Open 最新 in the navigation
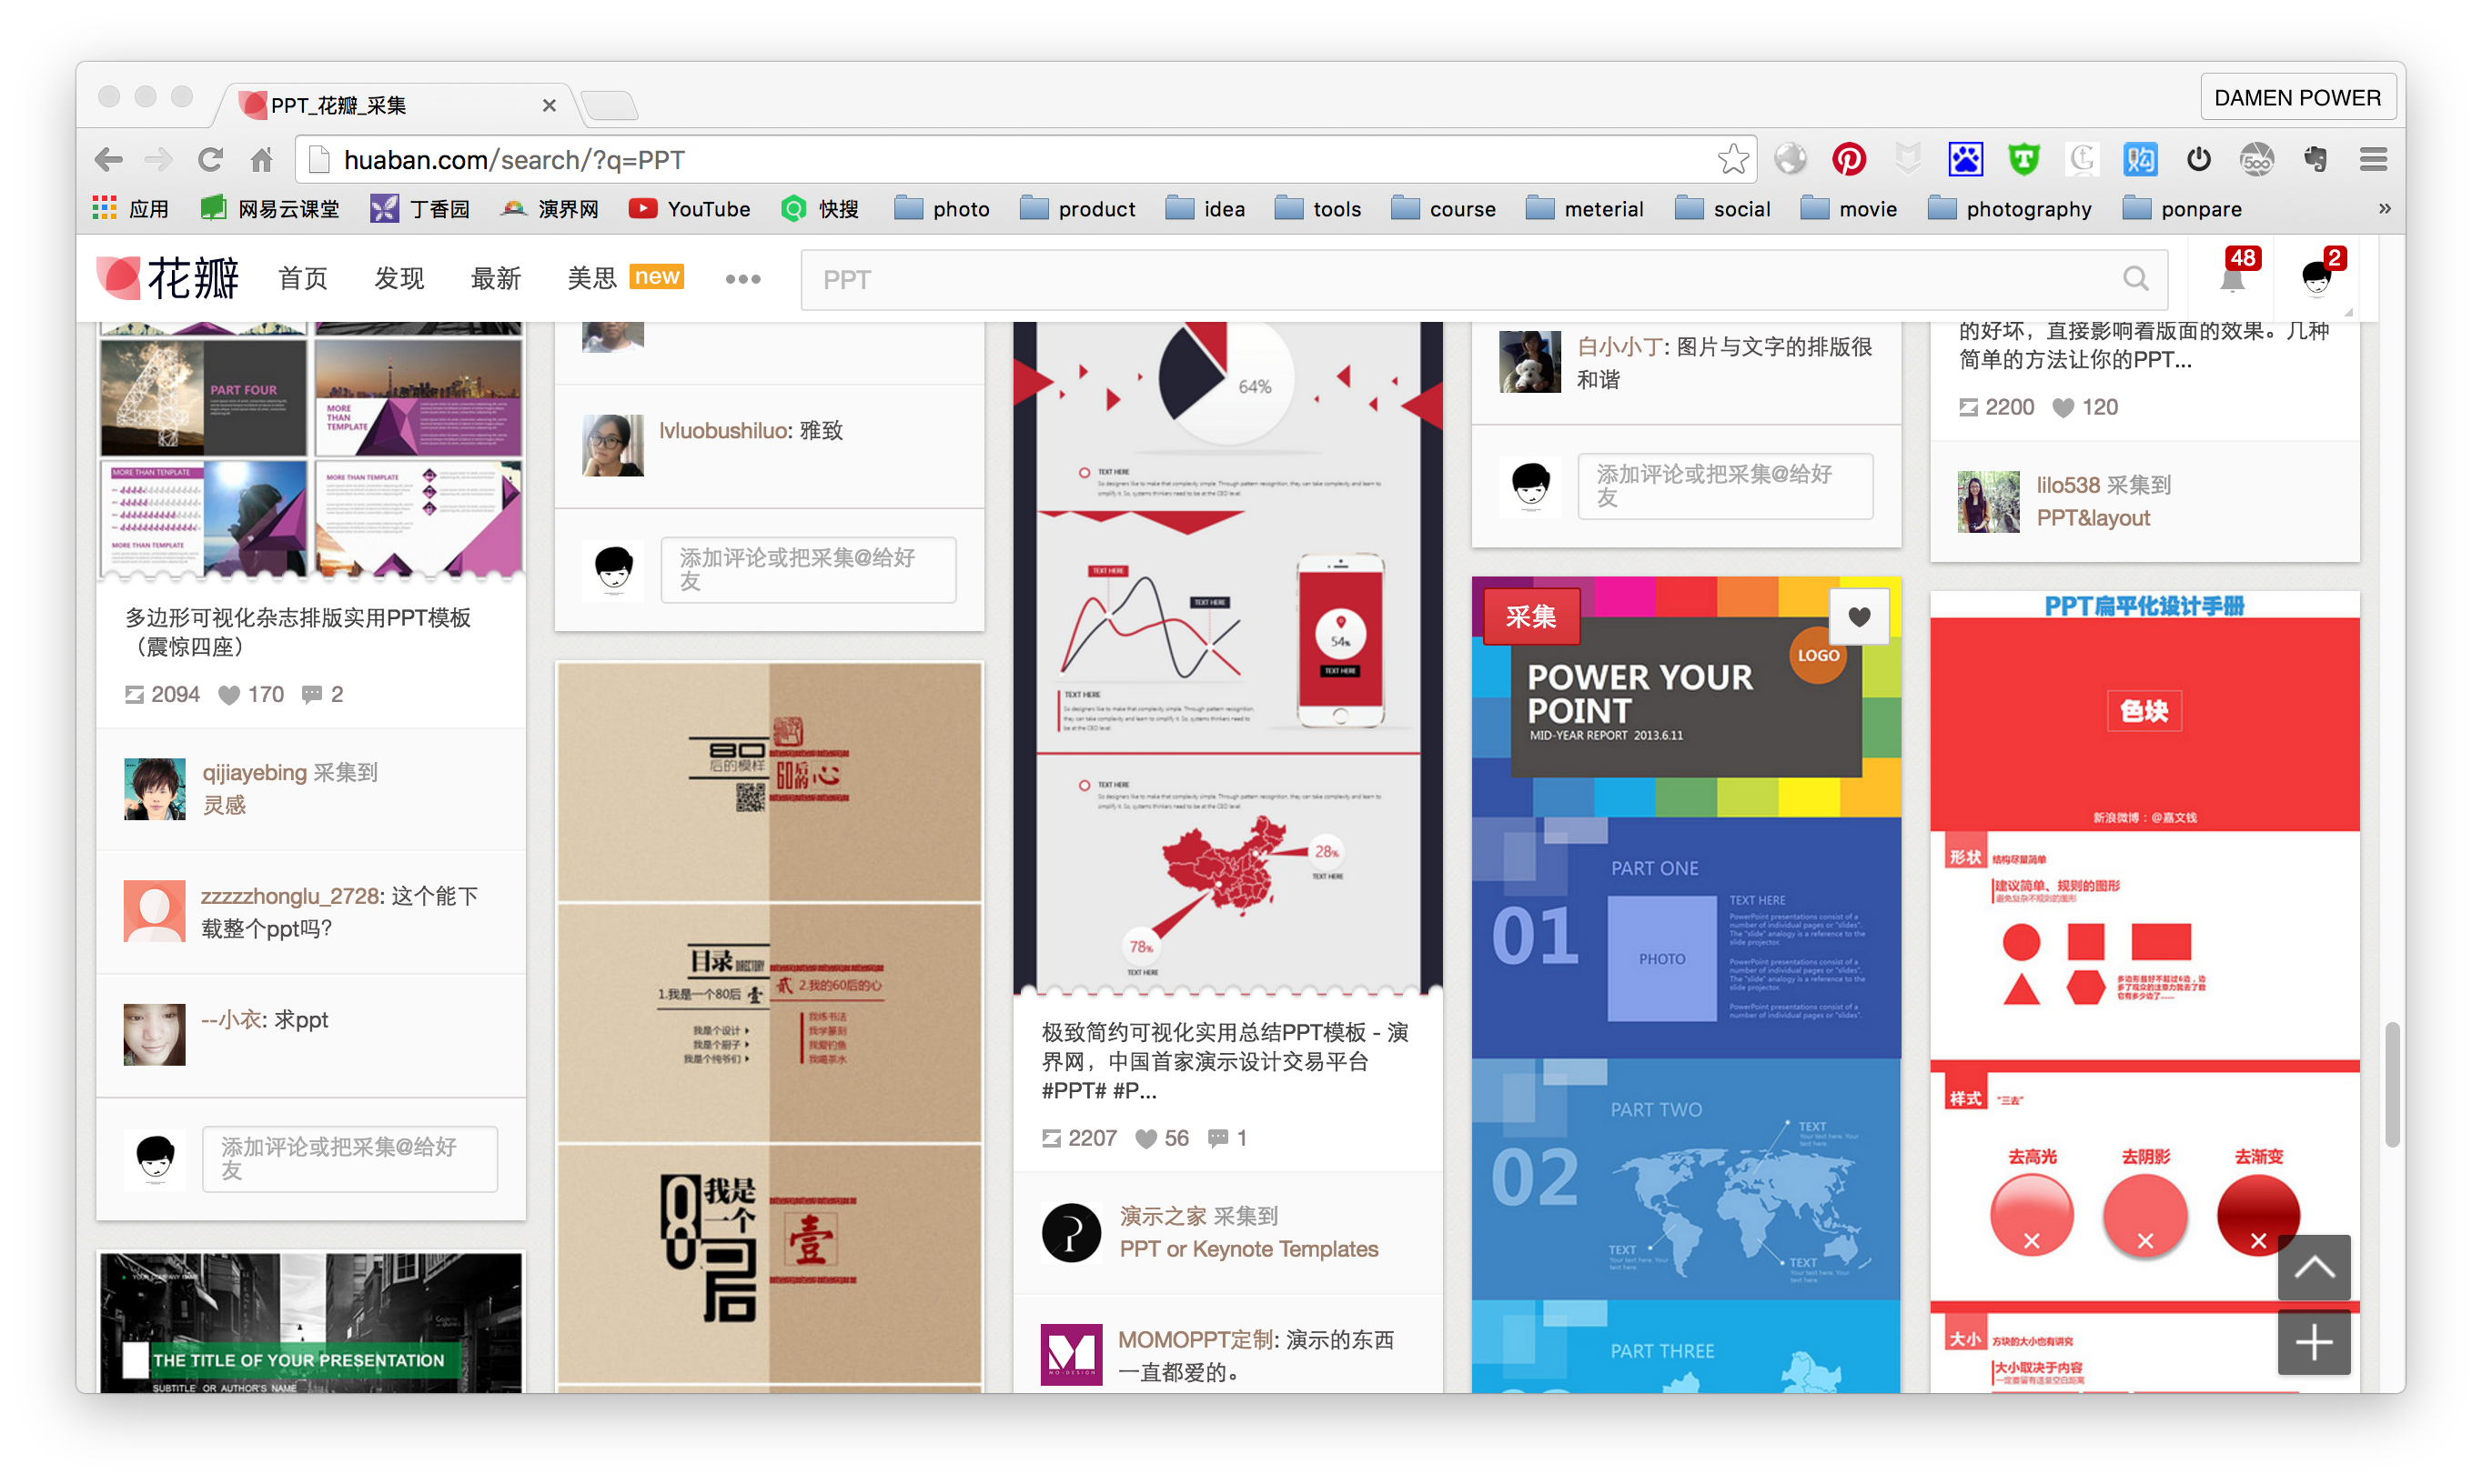2482x1484 pixels. point(496,278)
